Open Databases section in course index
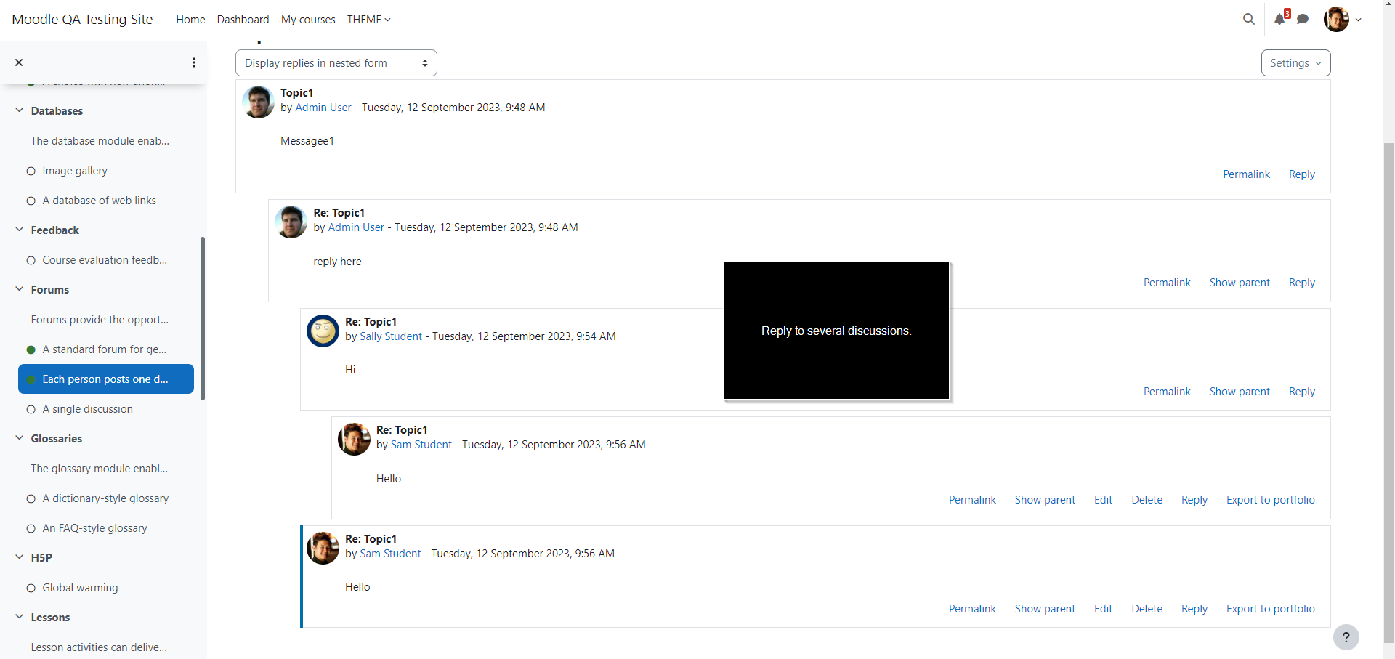The width and height of the screenshot is (1395, 659). coord(57,111)
